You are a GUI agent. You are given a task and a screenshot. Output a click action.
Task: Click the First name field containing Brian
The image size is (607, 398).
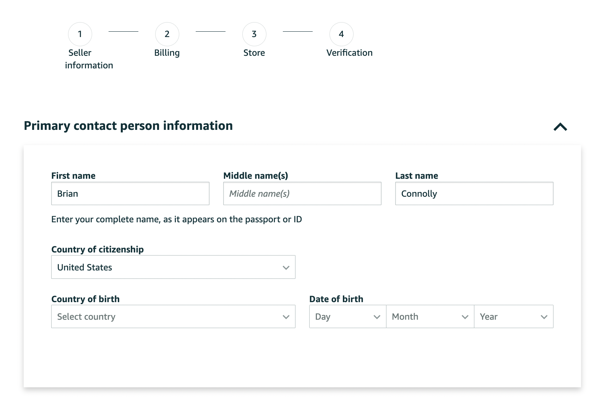click(130, 193)
